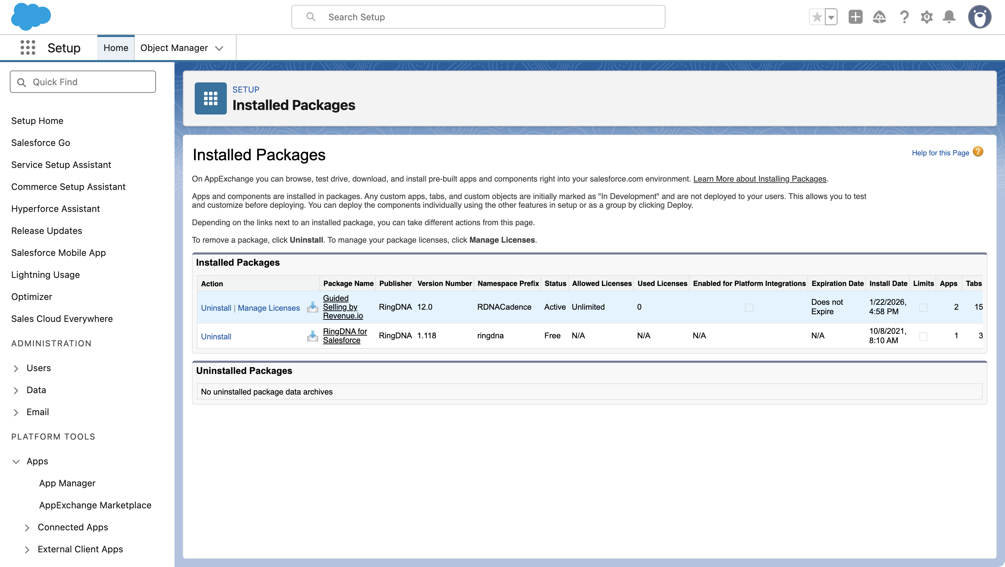Mark this page as favorite with the star icon
The height and width of the screenshot is (567, 1005).
click(817, 17)
